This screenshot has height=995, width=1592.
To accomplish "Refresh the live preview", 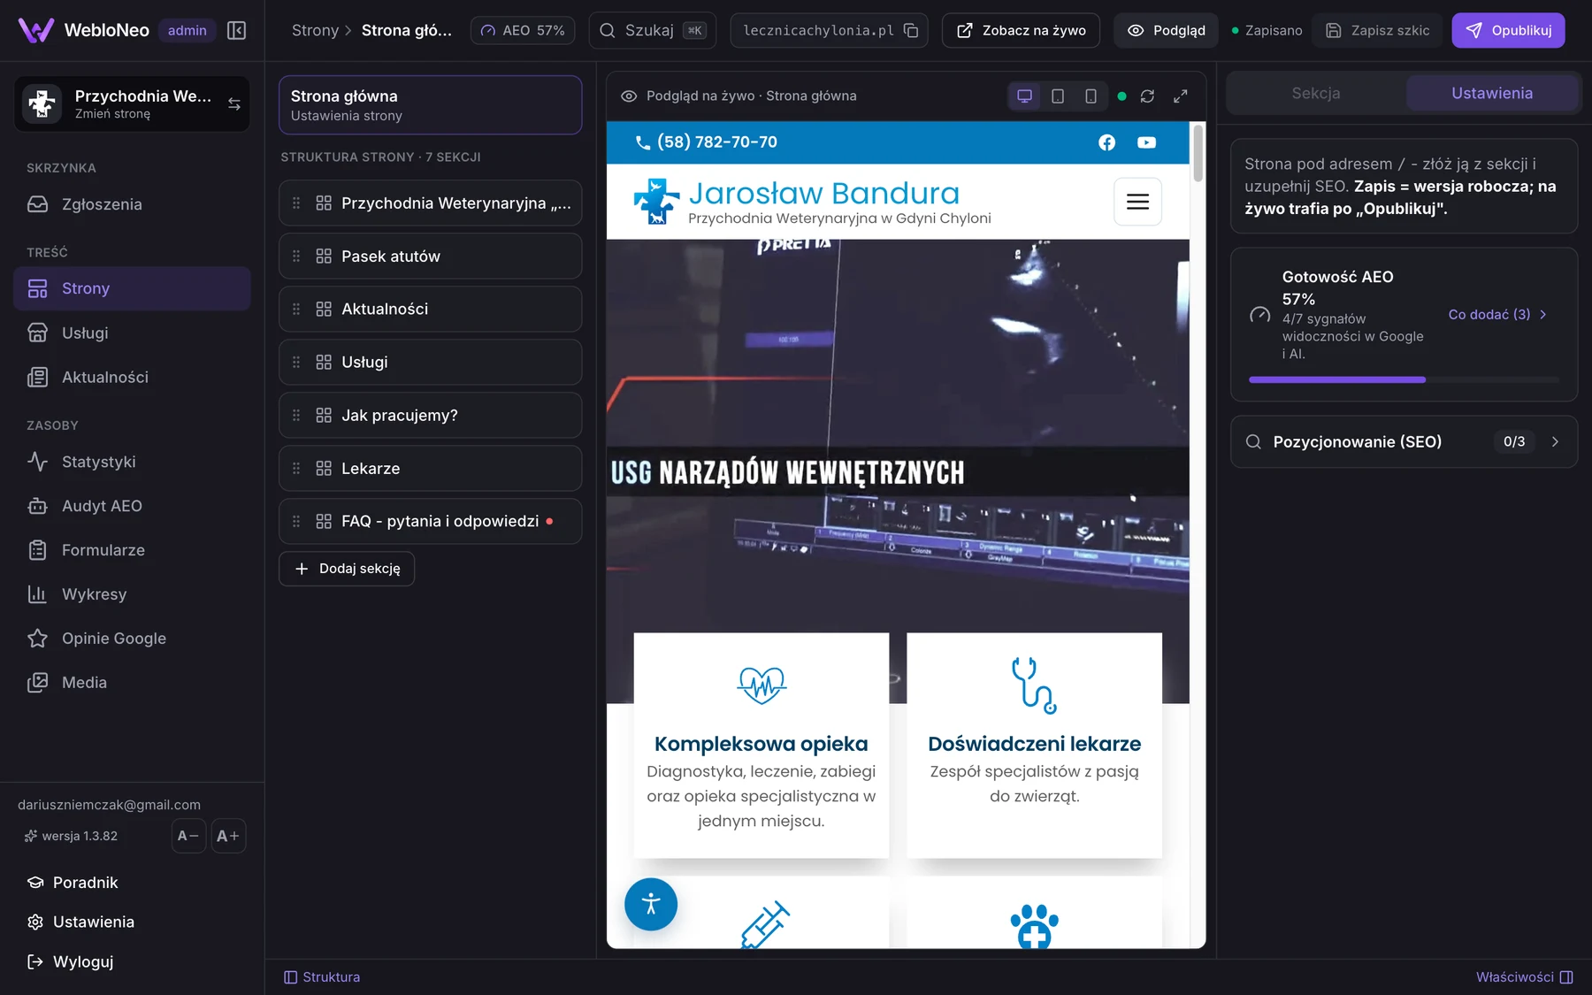I will [1147, 96].
